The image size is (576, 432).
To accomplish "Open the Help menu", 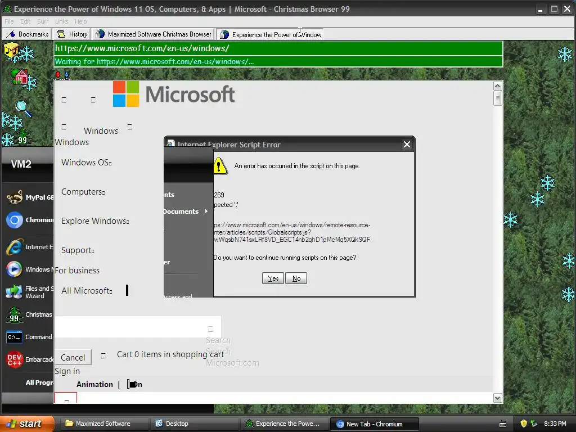I will coord(81,21).
